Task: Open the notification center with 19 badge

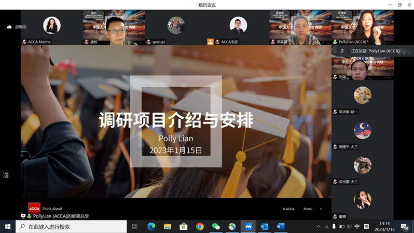Action: tap(405, 226)
